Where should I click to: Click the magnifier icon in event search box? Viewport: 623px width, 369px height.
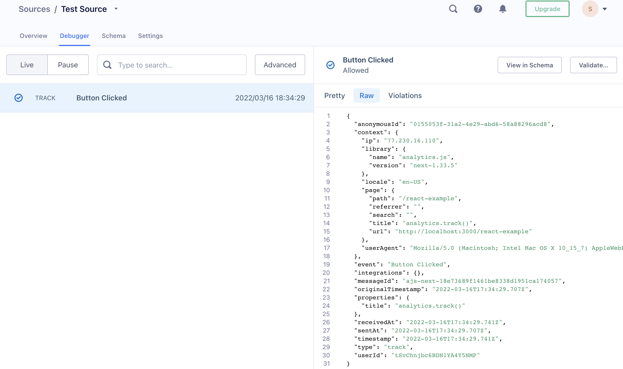[107, 65]
